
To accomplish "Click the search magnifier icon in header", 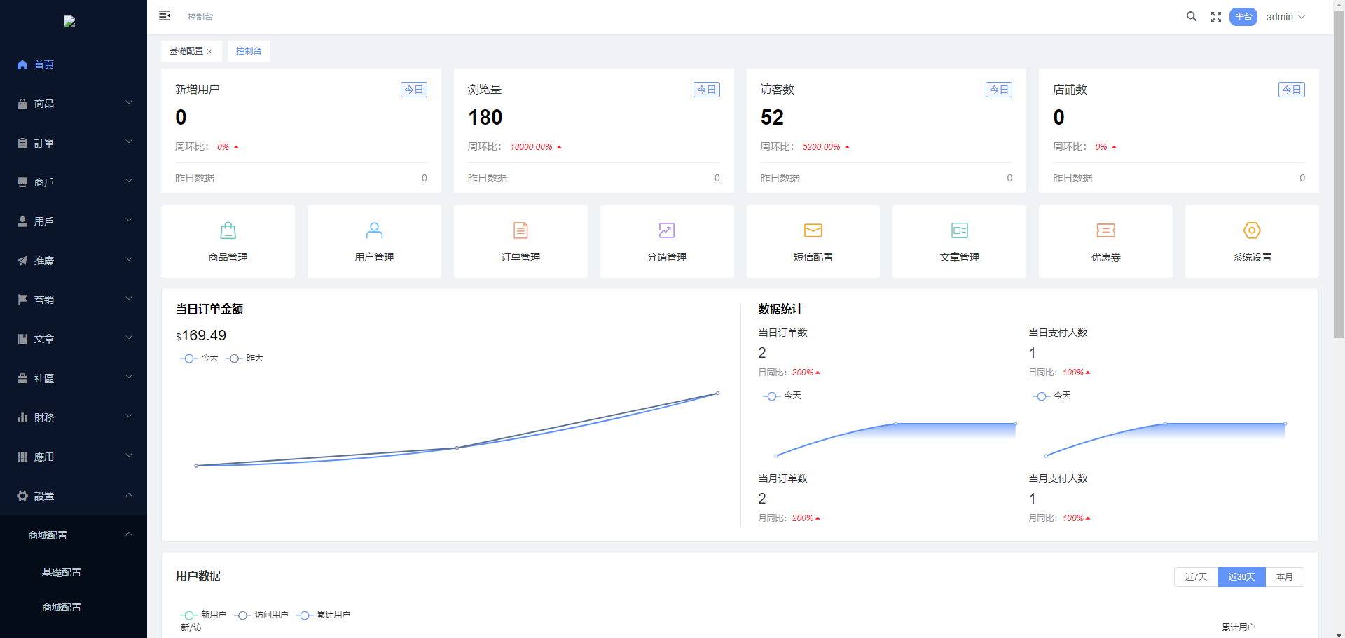I will coord(1191,17).
